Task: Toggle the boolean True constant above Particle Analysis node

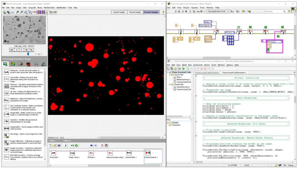Action: click(x=282, y=28)
